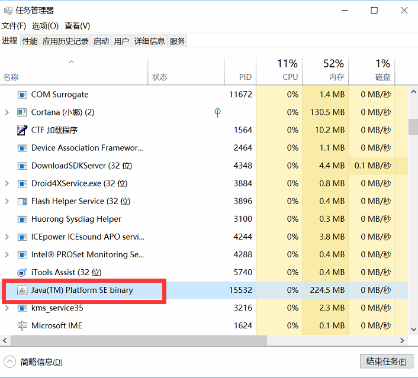Minimize the Task Manager window
Viewport: 418px width, 378px height.
[x=345, y=11]
